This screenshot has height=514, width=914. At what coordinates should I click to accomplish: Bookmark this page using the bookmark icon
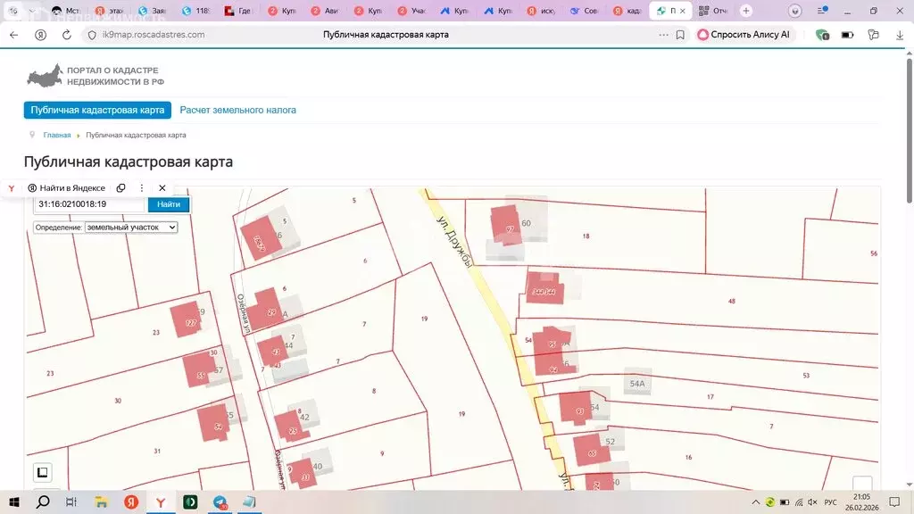point(680,35)
